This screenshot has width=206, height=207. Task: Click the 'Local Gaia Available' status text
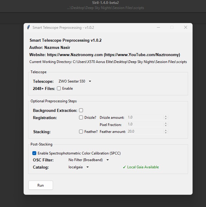tap(141, 167)
